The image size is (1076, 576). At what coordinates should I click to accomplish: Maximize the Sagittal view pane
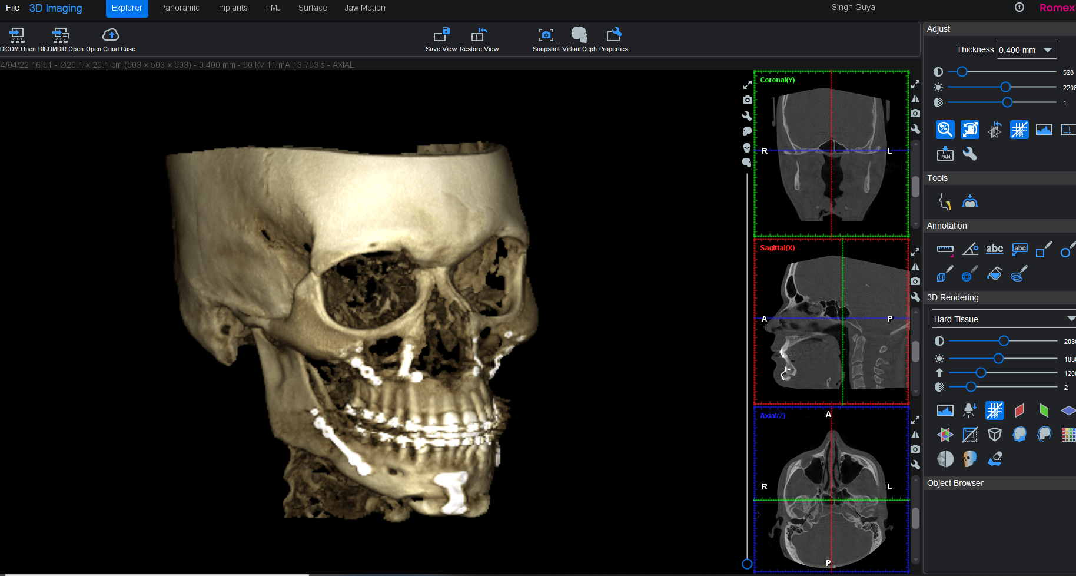915,252
